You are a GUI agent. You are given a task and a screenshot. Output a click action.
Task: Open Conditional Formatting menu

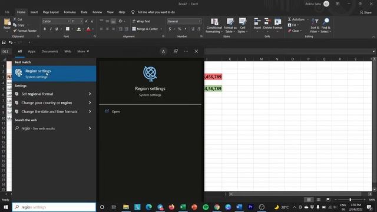pos(214,25)
